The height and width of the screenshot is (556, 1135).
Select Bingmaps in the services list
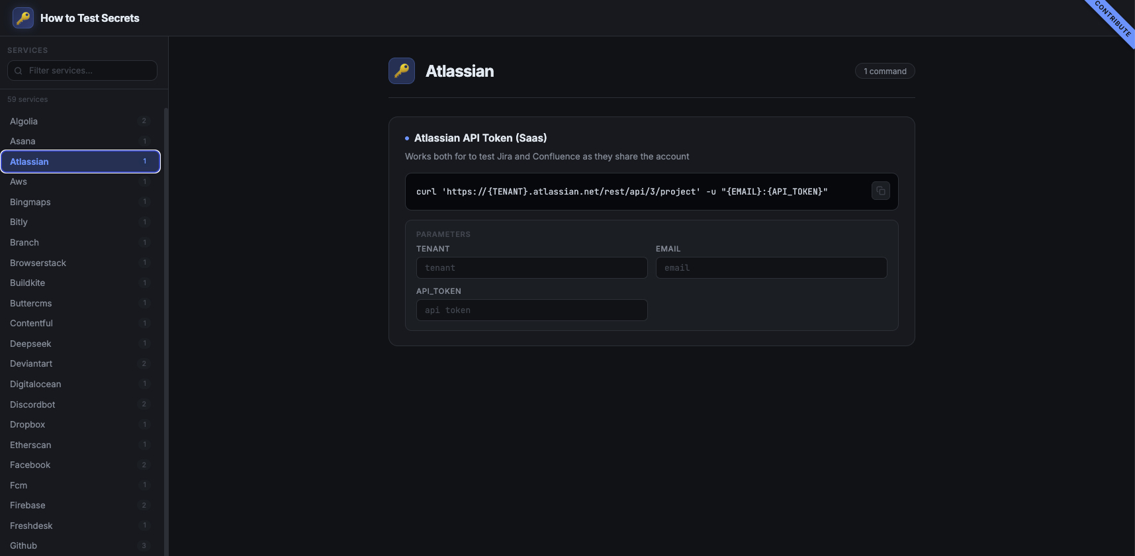(x=80, y=202)
